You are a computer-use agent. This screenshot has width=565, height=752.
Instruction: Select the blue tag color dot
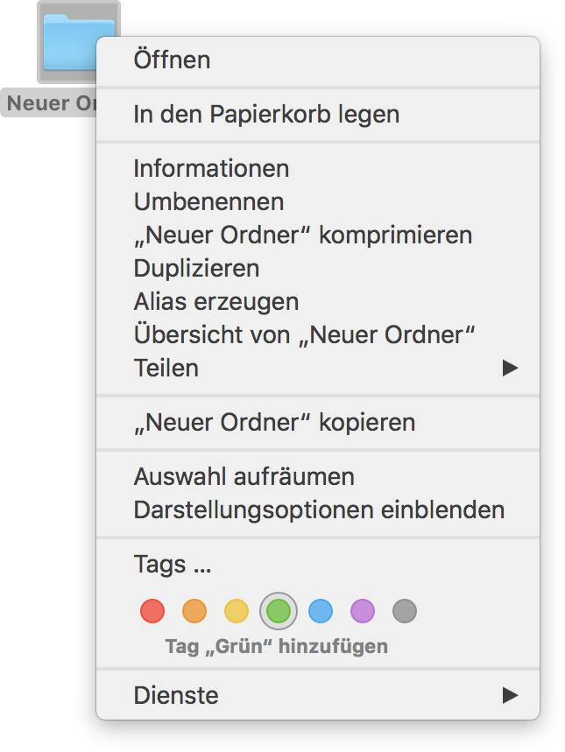[321, 611]
